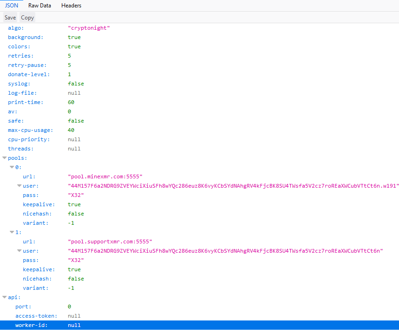The height and width of the screenshot is (333, 399).
Task: Select the retry-pause key
Action: pyautogui.click(x=27, y=65)
